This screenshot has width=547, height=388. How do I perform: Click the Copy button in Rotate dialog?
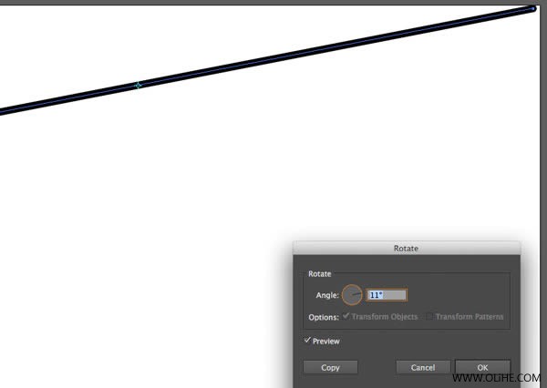pos(330,367)
